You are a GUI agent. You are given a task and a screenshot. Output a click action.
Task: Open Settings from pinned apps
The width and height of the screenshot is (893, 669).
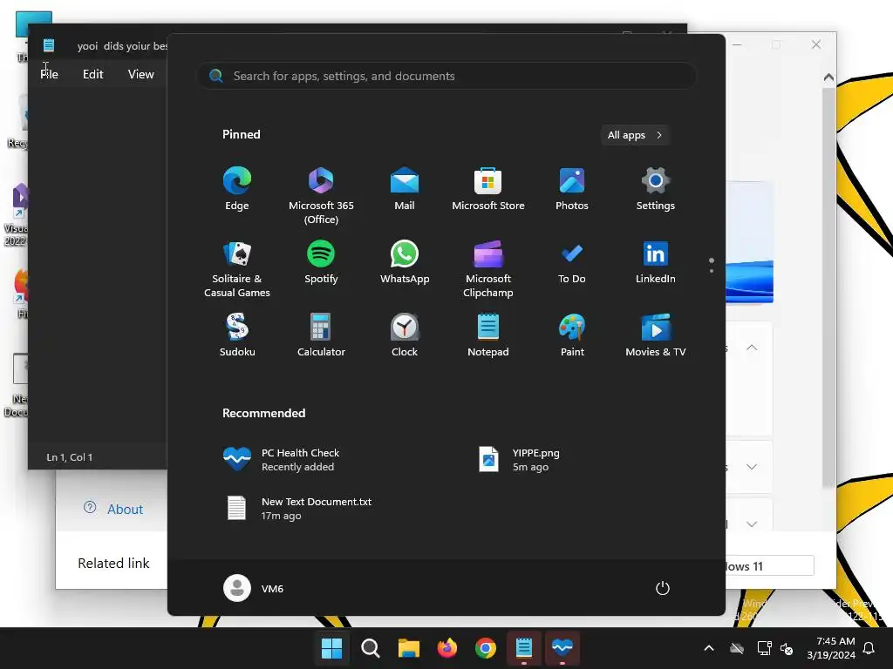[656, 189]
